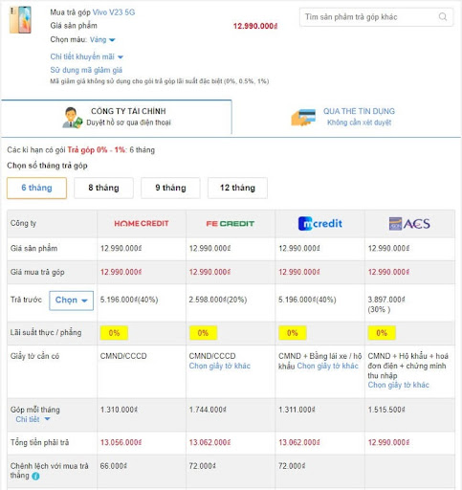The height and width of the screenshot is (490, 462).
Task: Click FE Credit's 0% interest badge
Action: (203, 333)
